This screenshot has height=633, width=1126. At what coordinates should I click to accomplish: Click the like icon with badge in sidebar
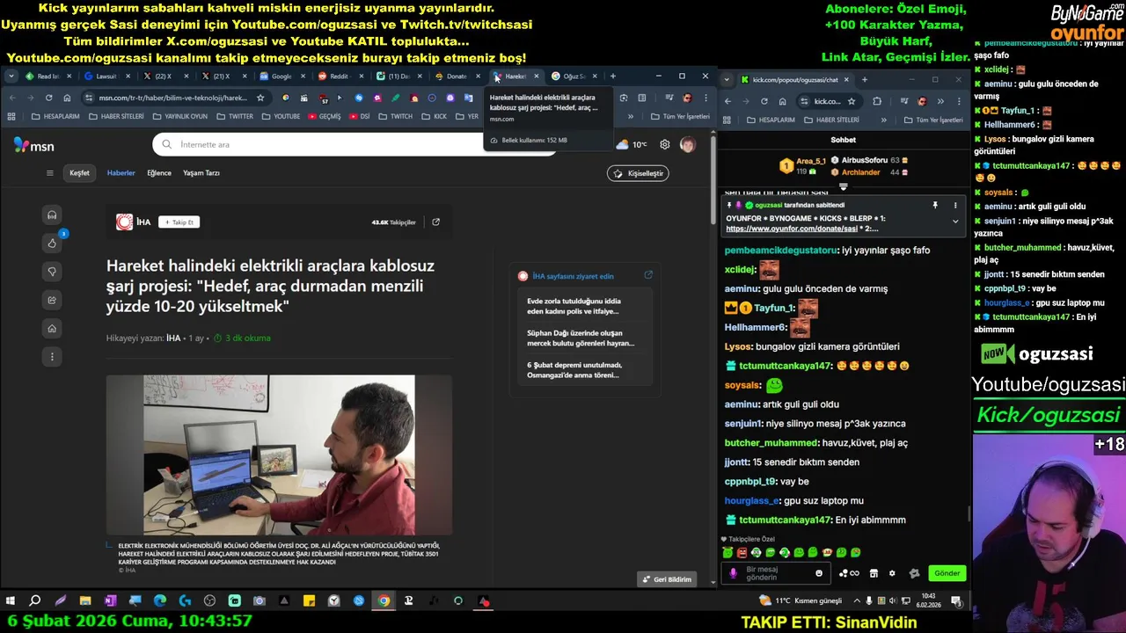[x=52, y=244]
